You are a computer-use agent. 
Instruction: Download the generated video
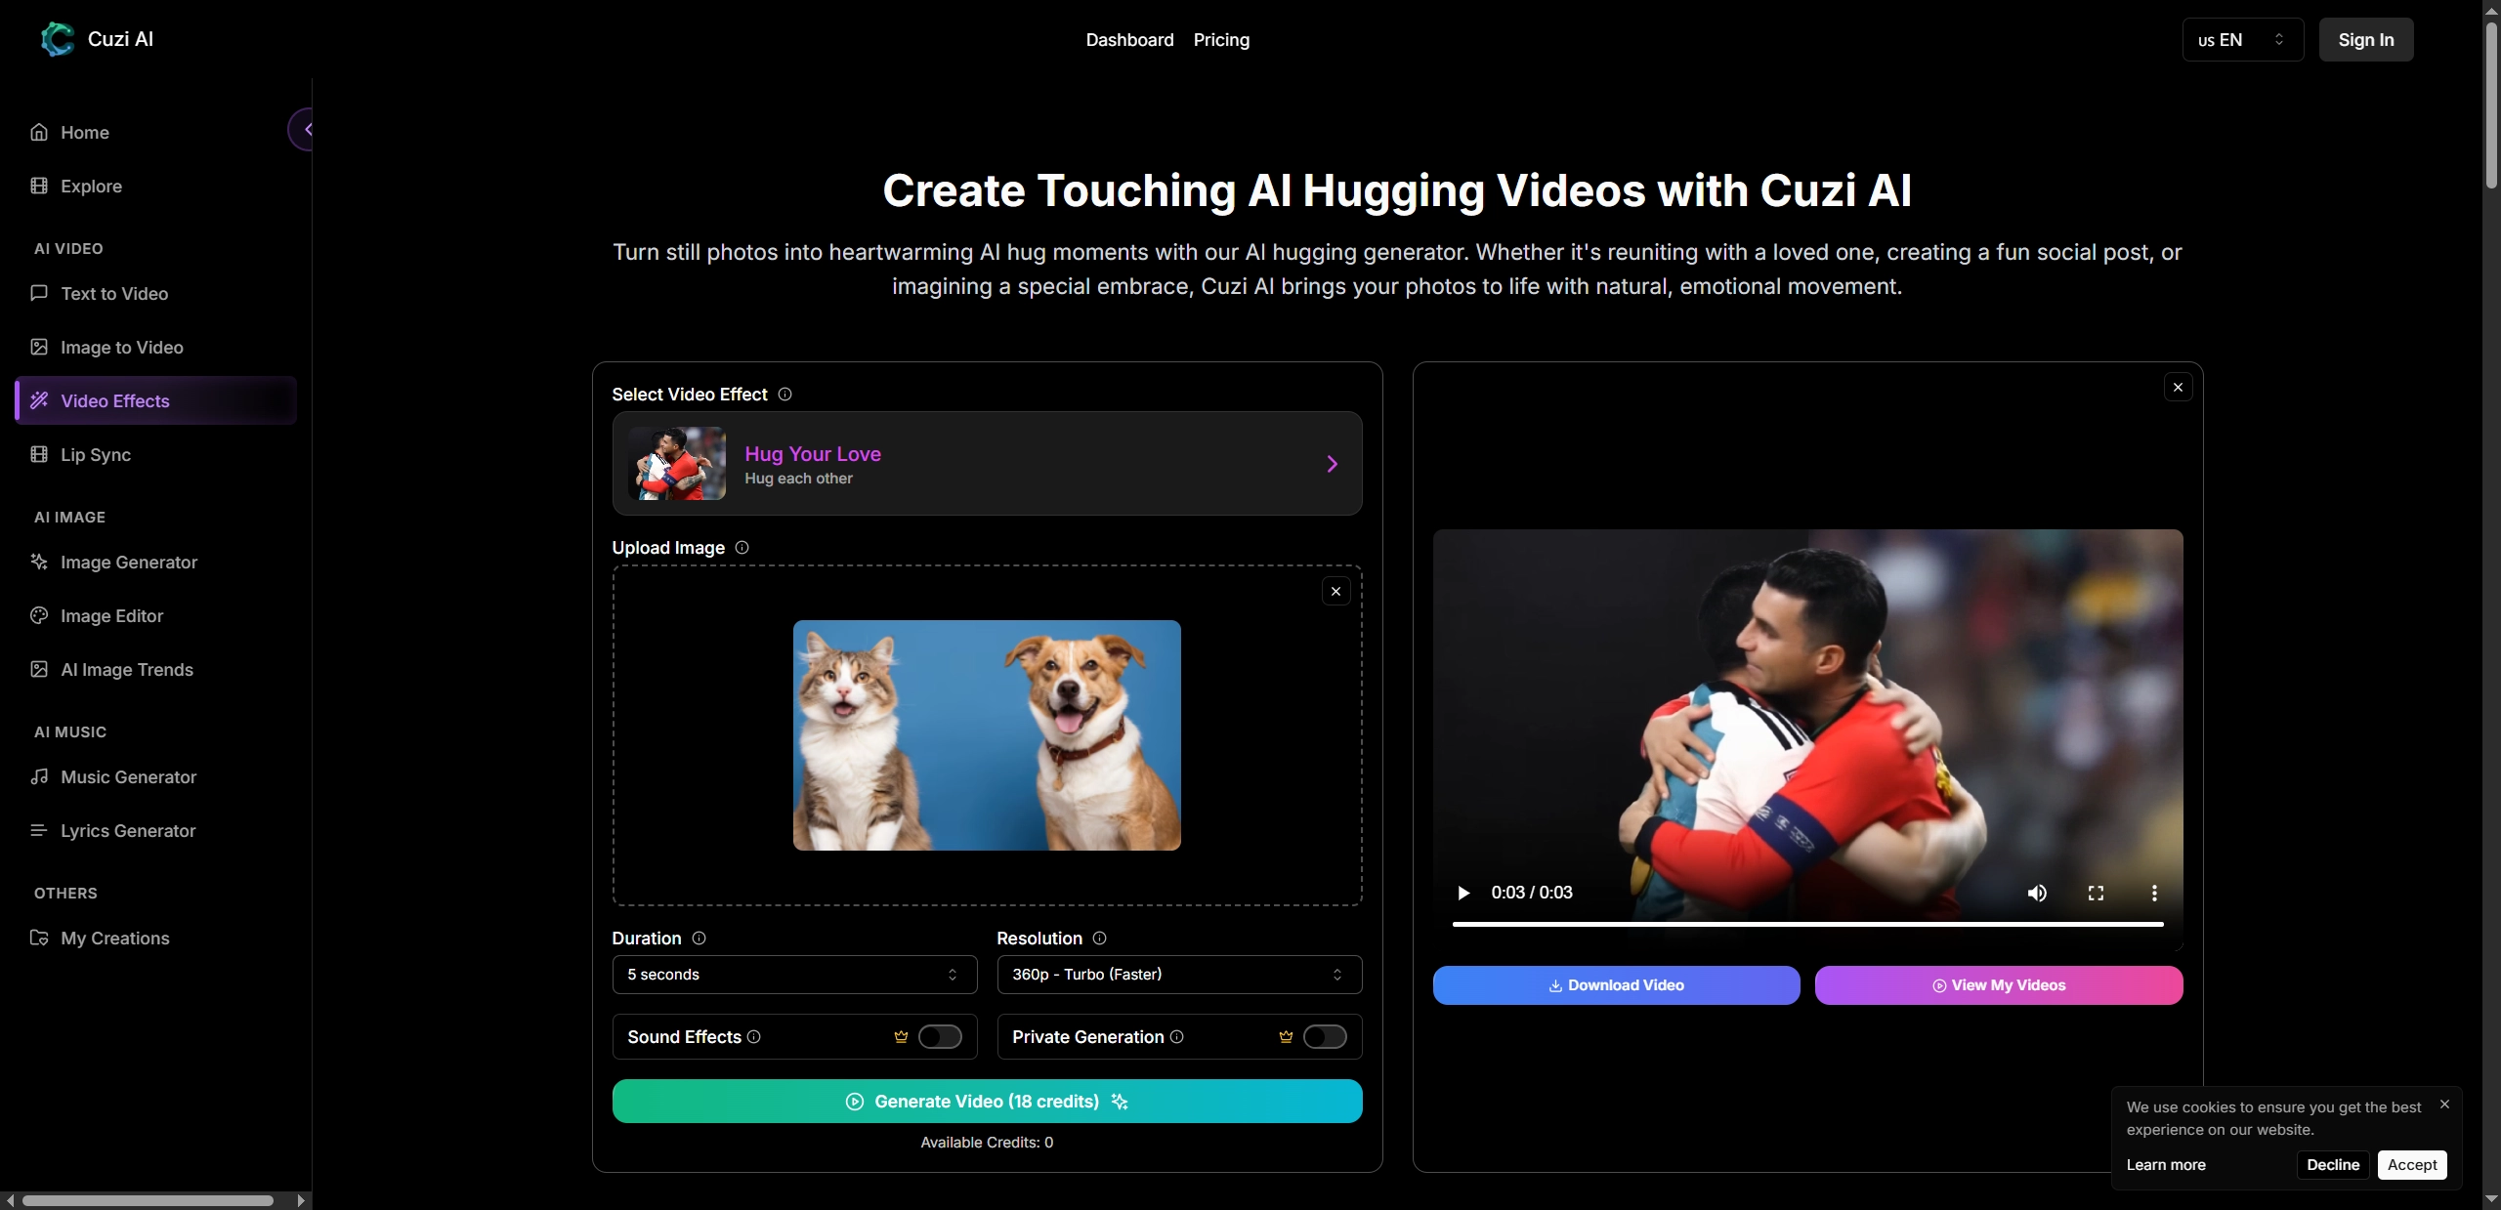pyautogui.click(x=1614, y=984)
